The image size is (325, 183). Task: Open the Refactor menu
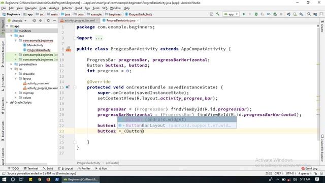click(67, 8)
